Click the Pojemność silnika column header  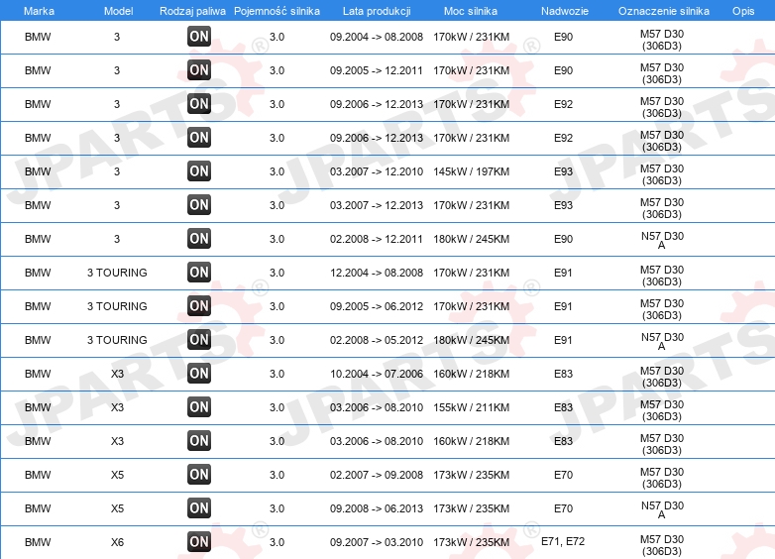pyautogui.click(x=277, y=11)
